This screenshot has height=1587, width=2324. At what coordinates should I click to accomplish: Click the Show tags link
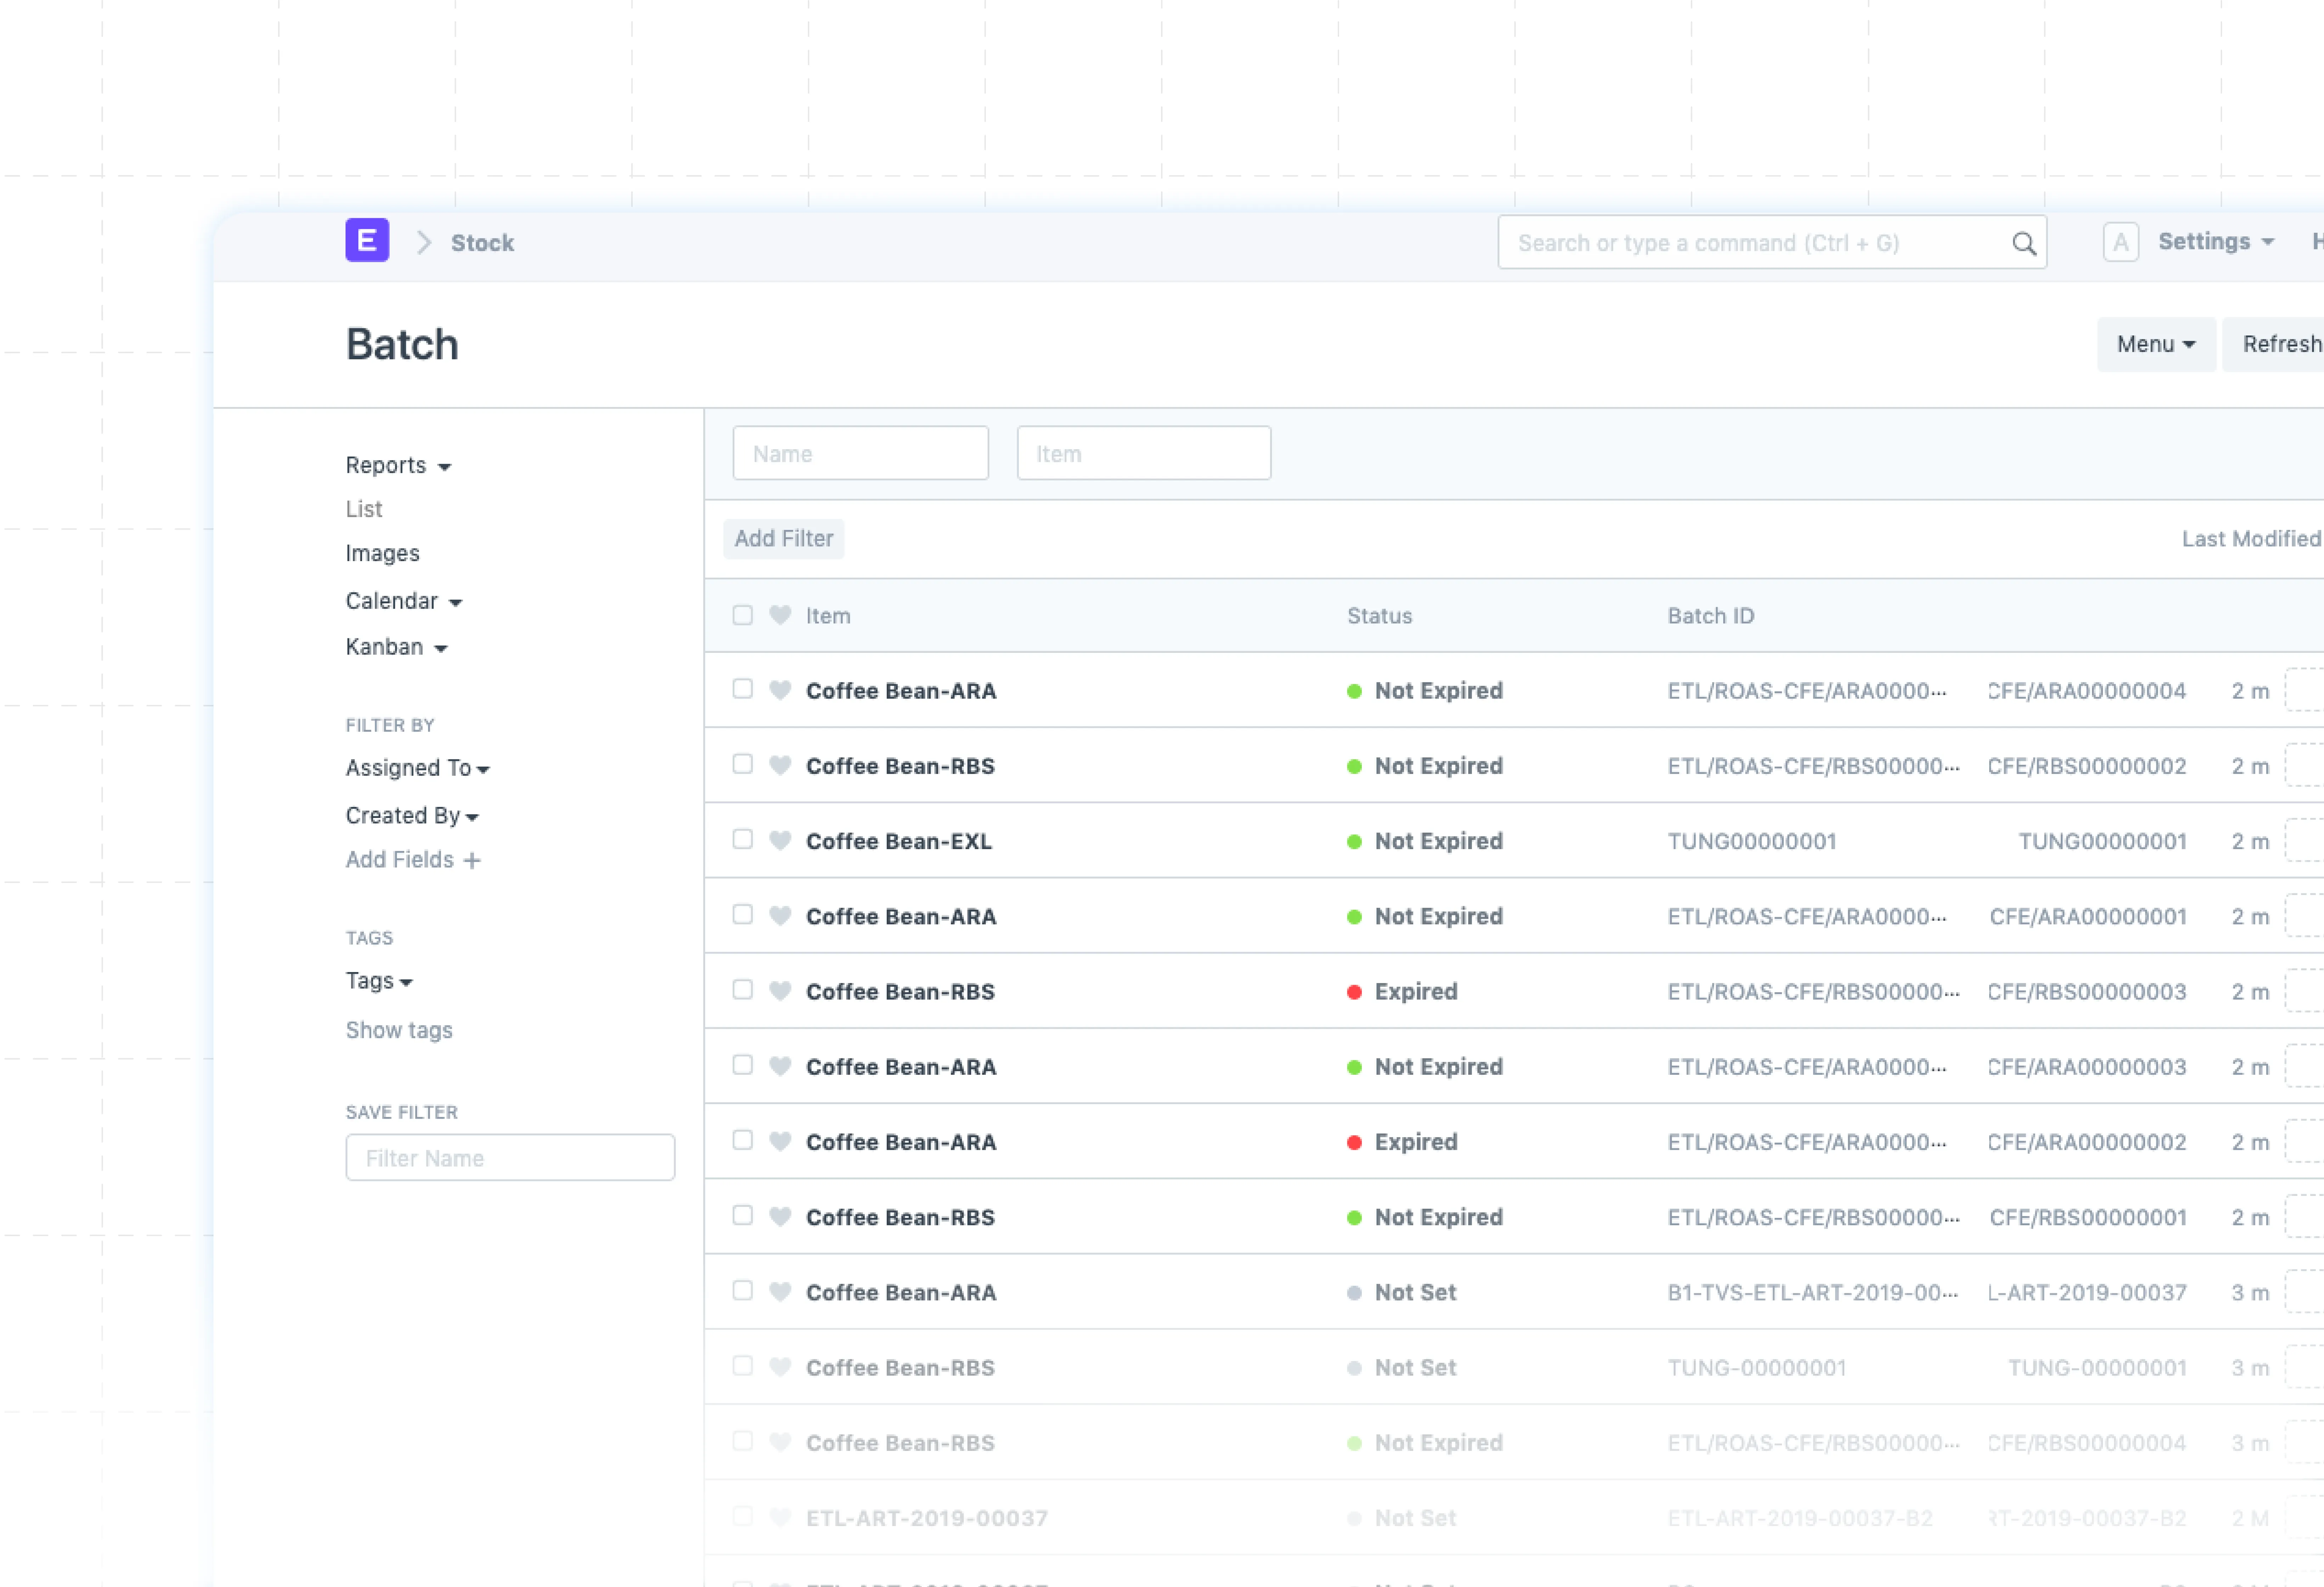click(399, 1030)
